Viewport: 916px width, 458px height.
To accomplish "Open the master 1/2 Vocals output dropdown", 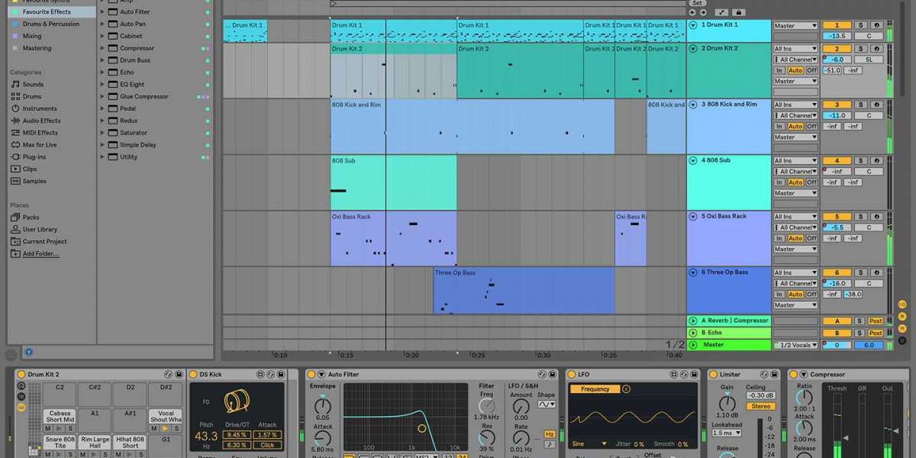I will 795,345.
